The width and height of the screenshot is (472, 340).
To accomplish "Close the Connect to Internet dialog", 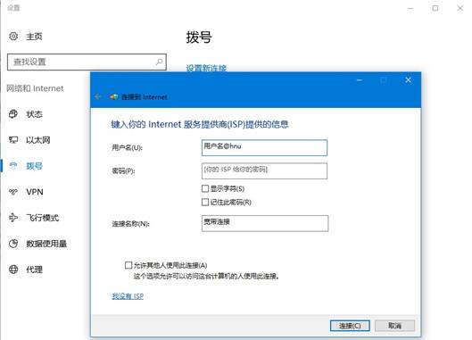I will click(x=408, y=79).
